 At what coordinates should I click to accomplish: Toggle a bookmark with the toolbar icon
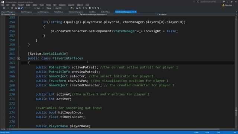pos(90,8)
